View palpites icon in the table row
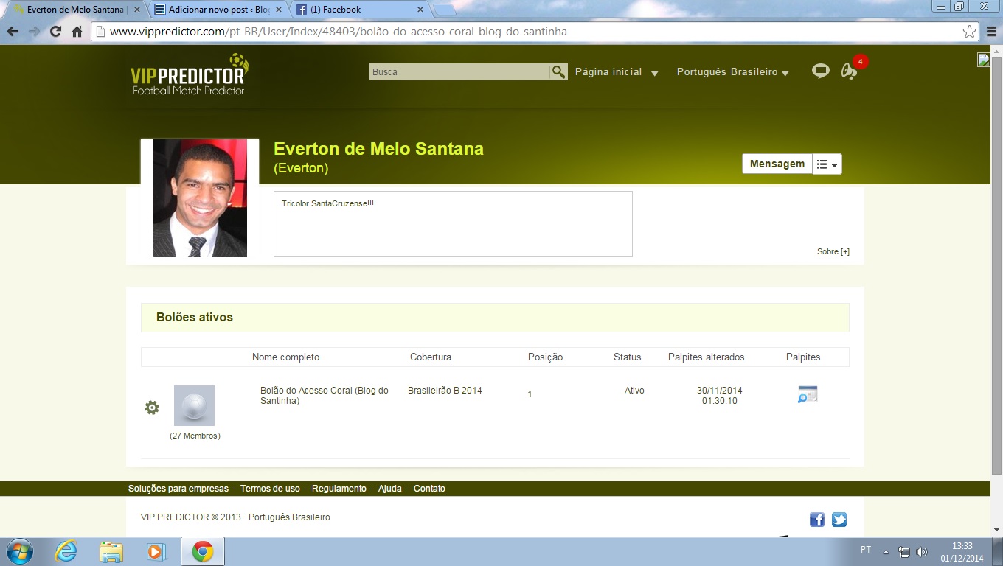Viewport: 1003px width, 566px height. click(x=808, y=395)
